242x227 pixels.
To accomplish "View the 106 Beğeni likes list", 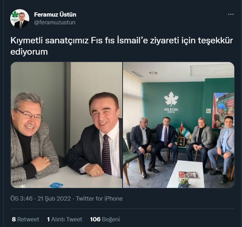I will point(105,219).
